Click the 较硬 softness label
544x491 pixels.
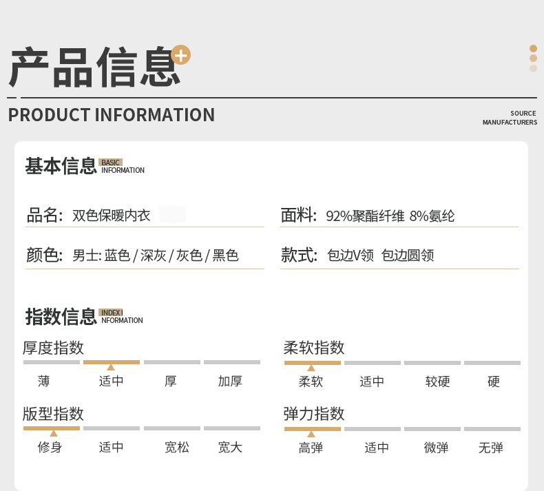437,382
